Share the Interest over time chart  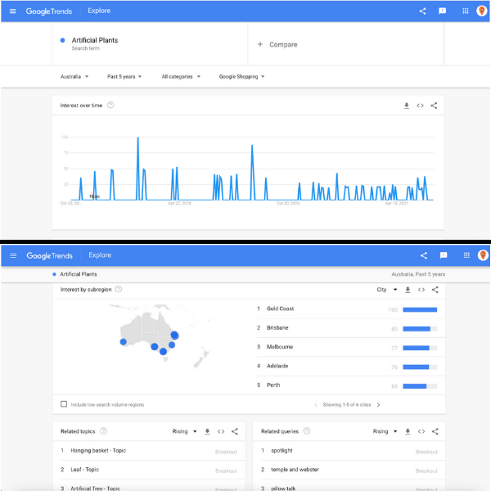point(434,106)
